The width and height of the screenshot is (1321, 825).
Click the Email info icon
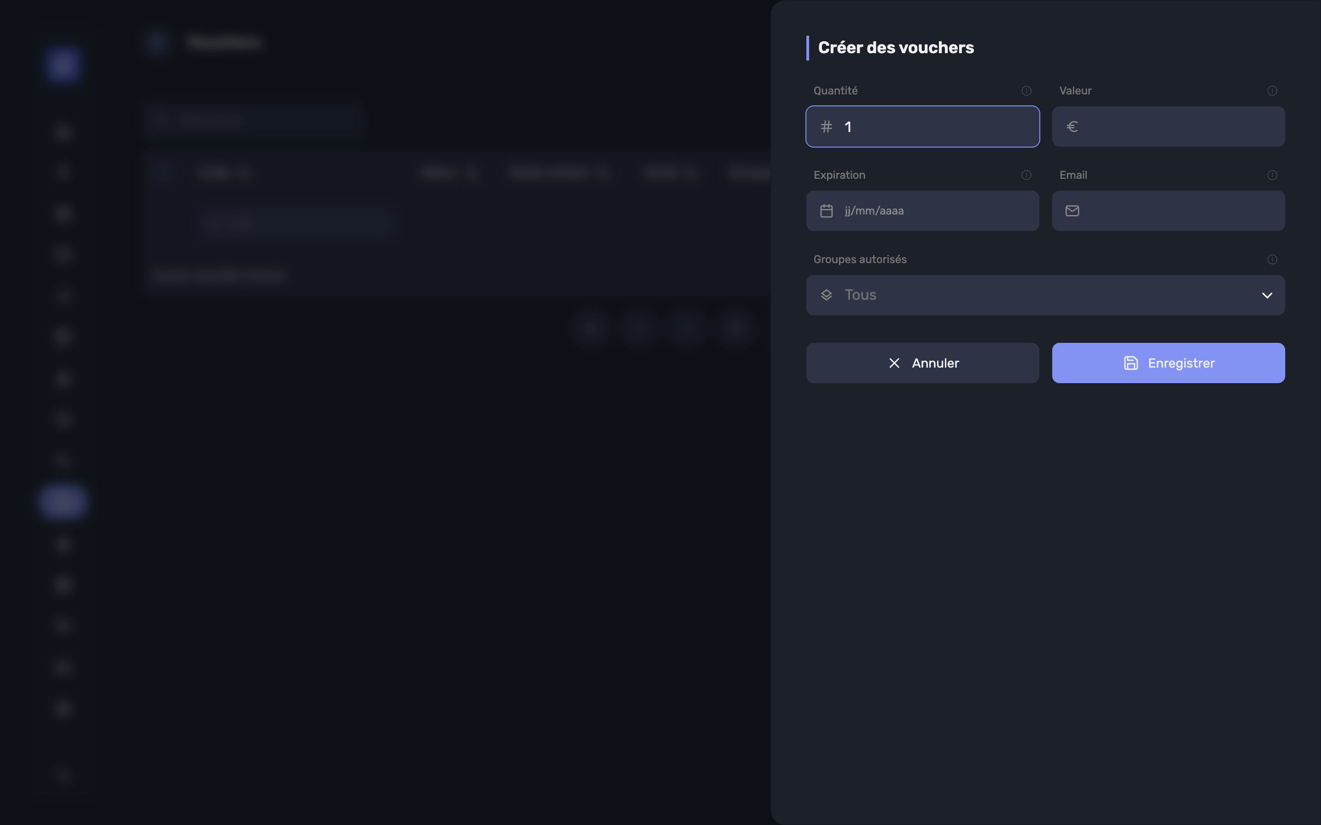tap(1272, 175)
